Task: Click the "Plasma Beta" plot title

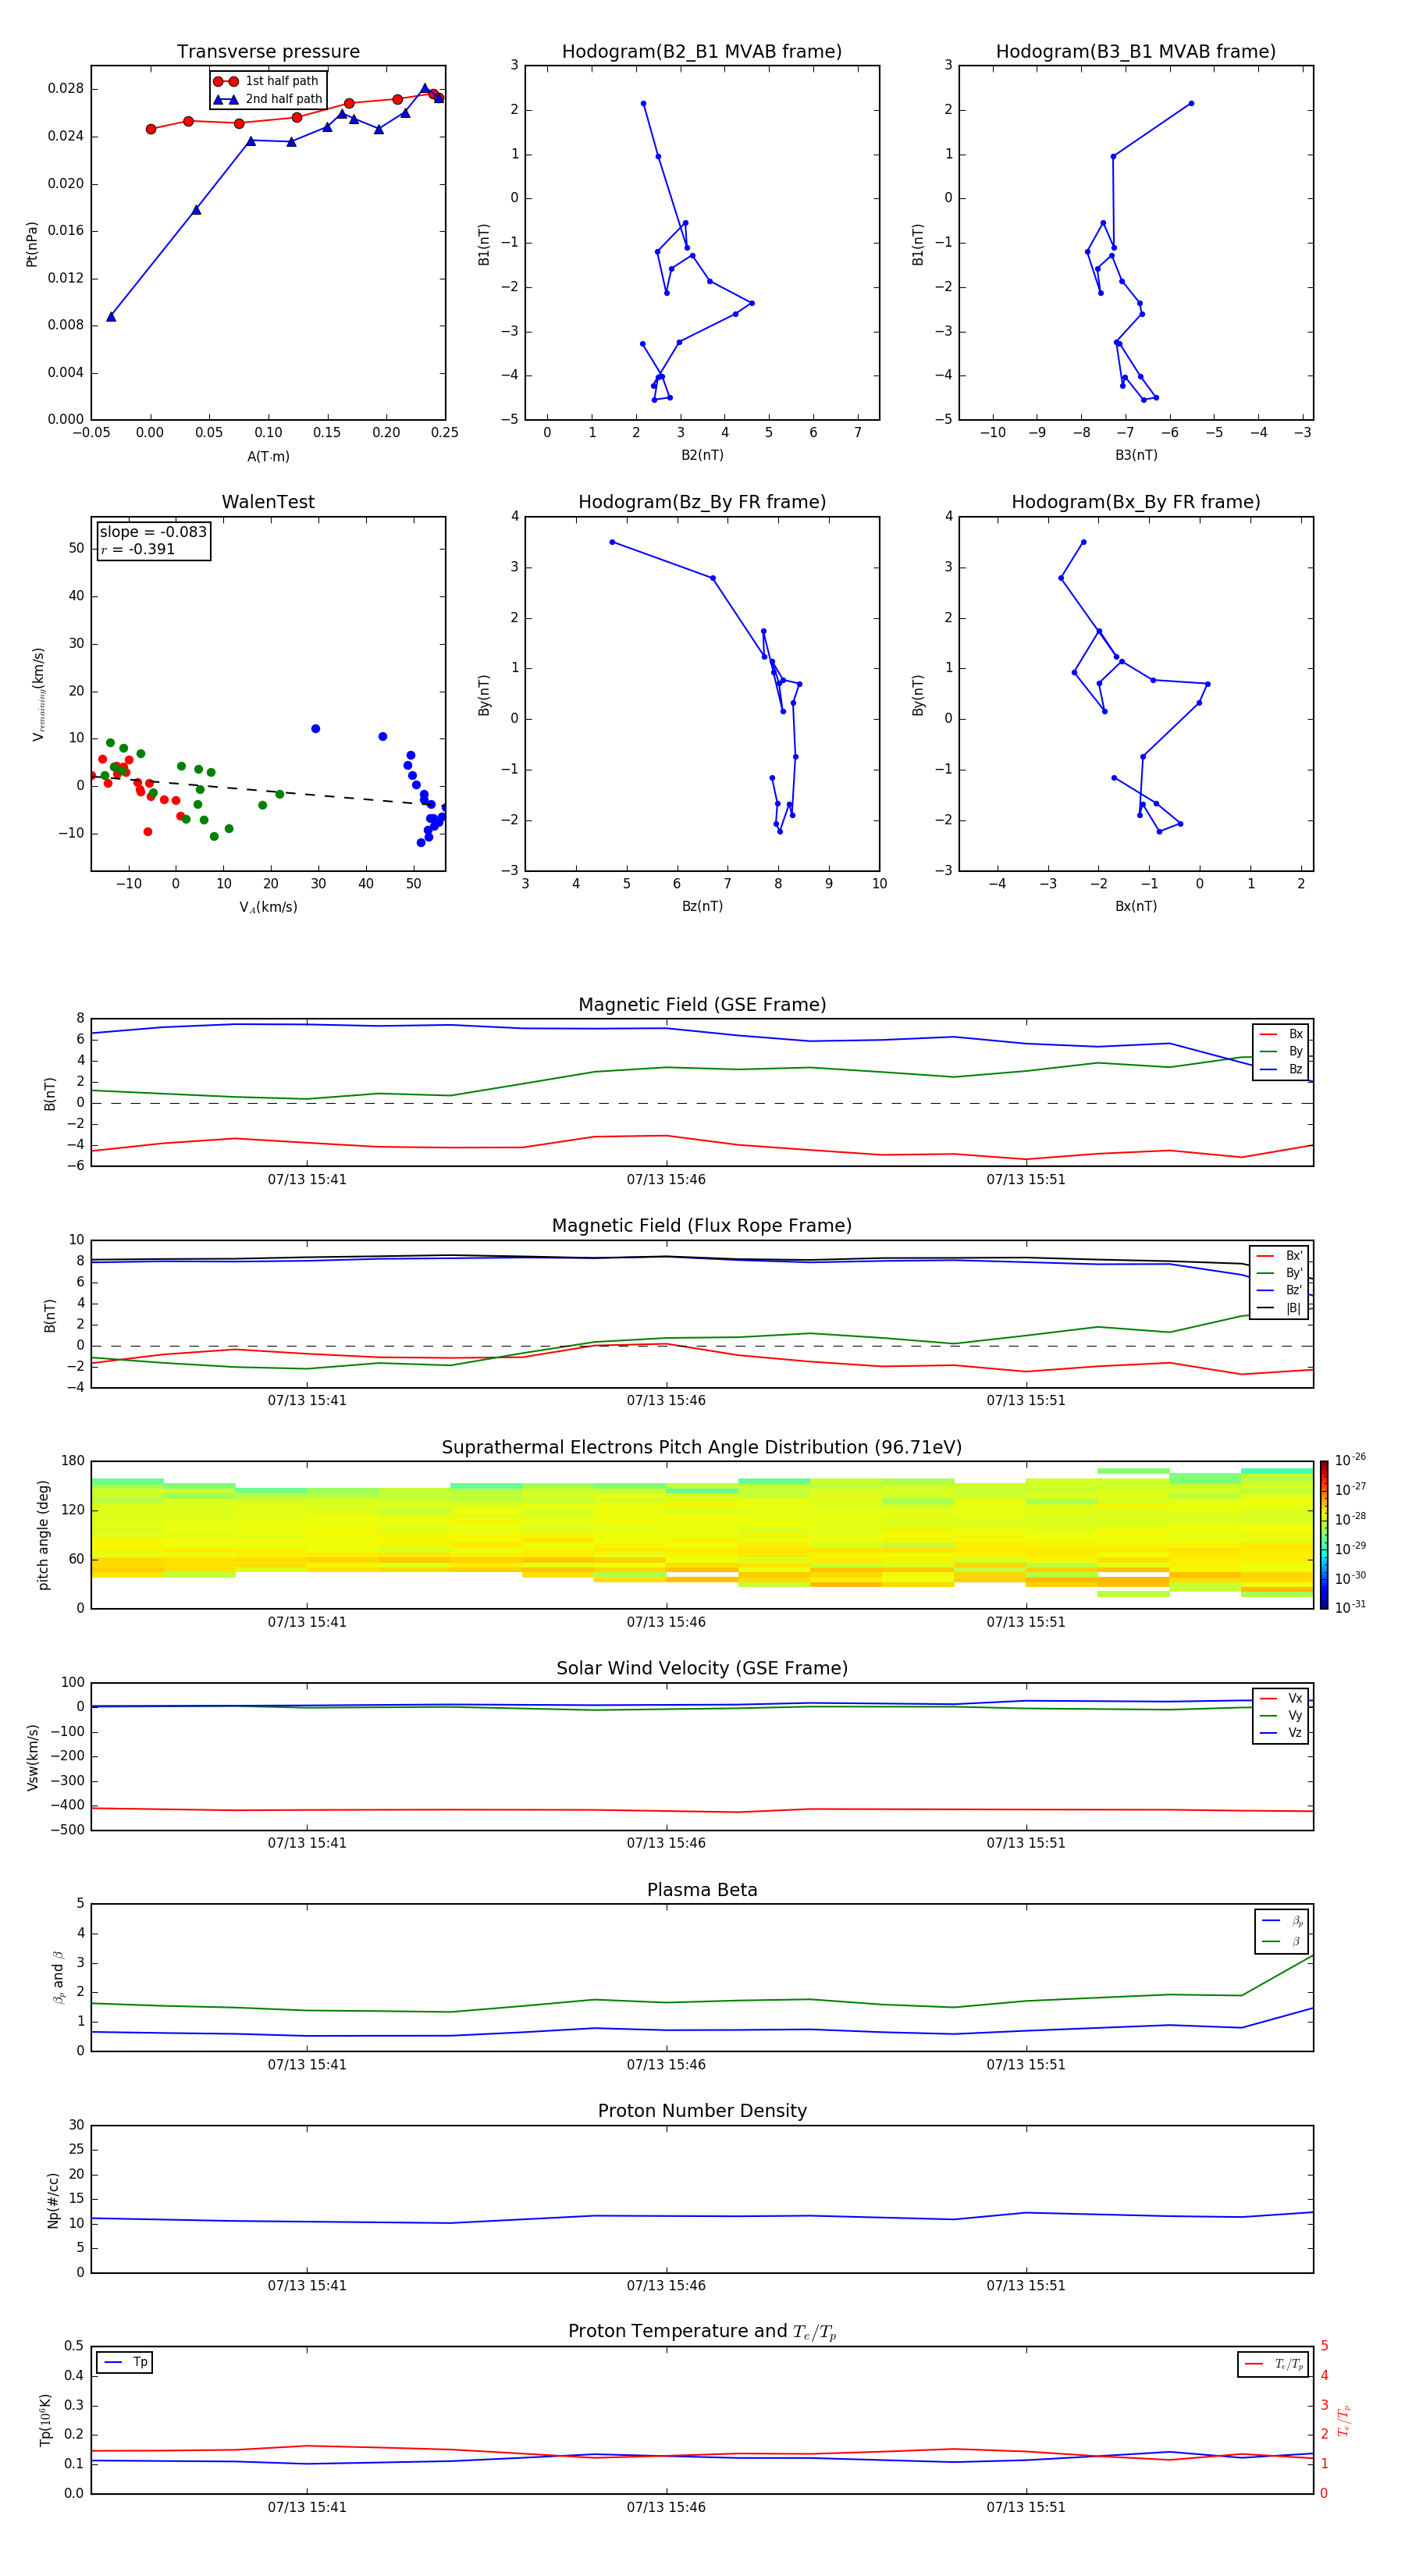Action: pos(702,1890)
